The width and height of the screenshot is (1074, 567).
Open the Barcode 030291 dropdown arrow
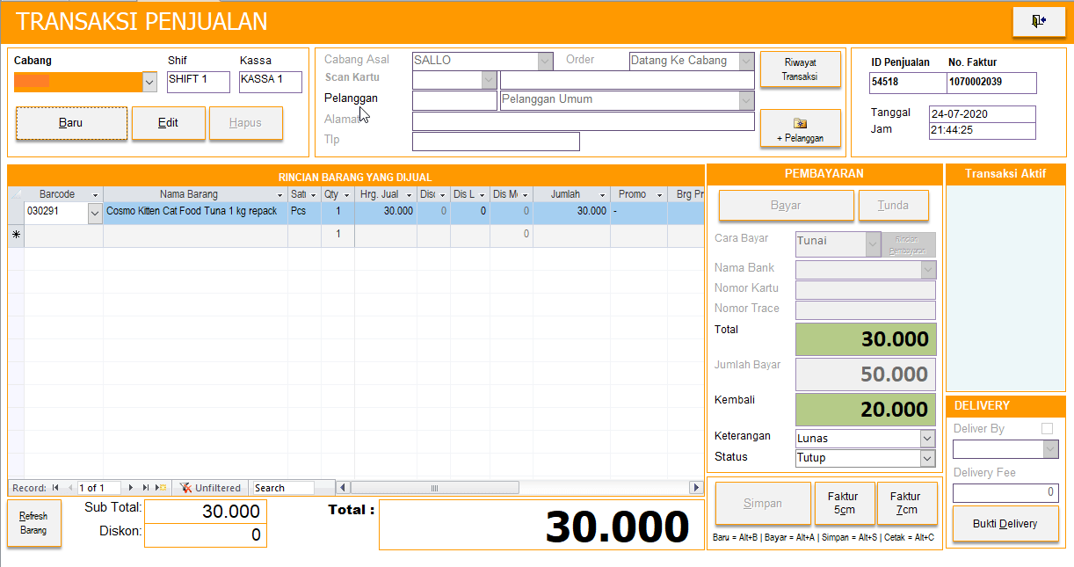[x=95, y=212]
